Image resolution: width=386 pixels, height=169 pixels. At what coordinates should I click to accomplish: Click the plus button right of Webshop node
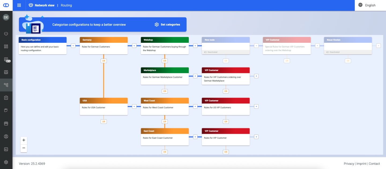(195, 46)
